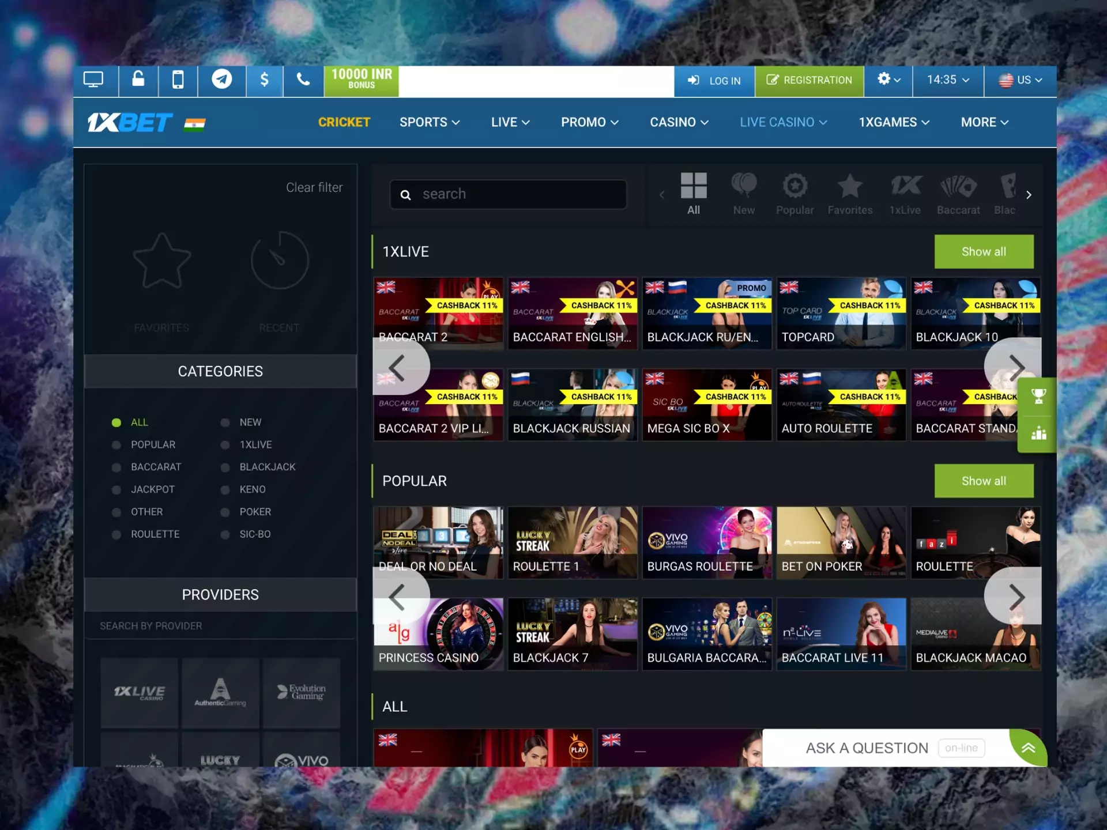Image resolution: width=1107 pixels, height=830 pixels.
Task: Expand the MORE dropdown menu
Action: tap(985, 122)
